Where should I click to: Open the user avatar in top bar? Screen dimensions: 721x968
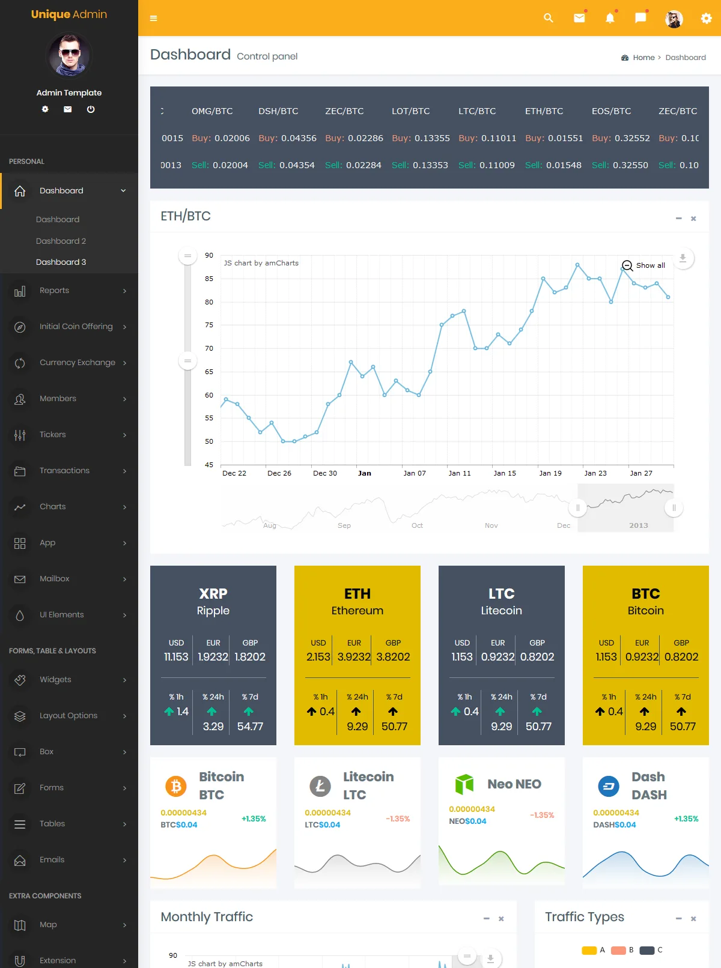pyautogui.click(x=674, y=19)
